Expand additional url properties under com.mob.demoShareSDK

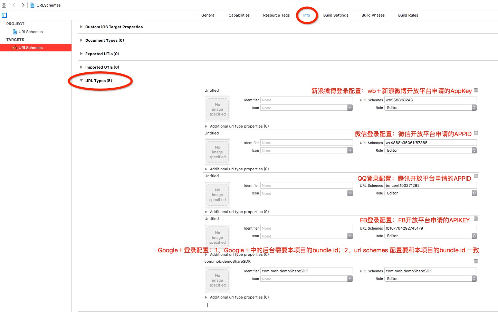(x=206, y=297)
